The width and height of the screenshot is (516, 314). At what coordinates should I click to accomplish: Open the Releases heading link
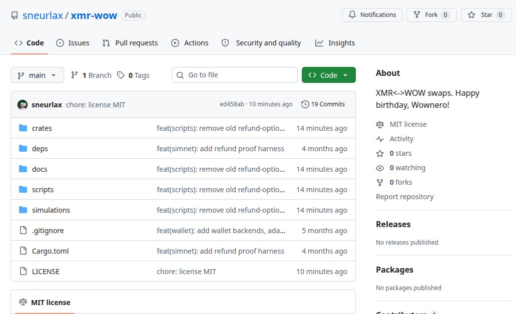coord(393,224)
